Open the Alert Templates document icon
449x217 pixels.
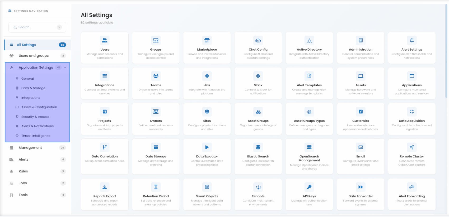point(309,76)
